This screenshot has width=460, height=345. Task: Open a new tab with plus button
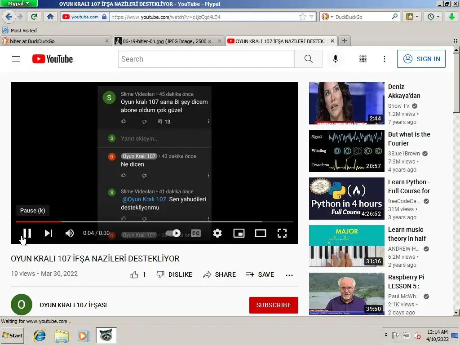(345, 41)
